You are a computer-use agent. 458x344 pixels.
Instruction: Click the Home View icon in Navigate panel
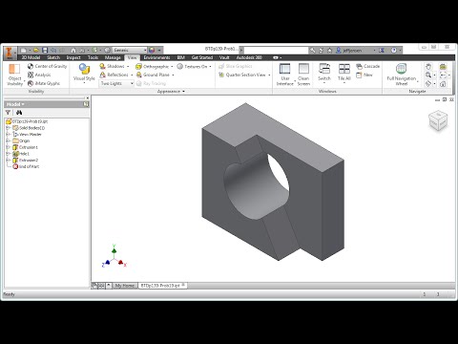coord(443,84)
